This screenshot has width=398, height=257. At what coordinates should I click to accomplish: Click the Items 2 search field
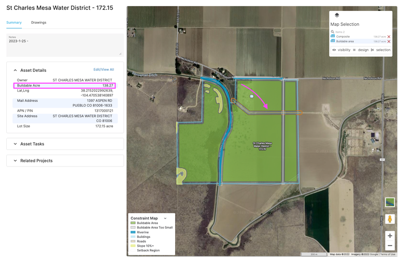[x=340, y=32]
